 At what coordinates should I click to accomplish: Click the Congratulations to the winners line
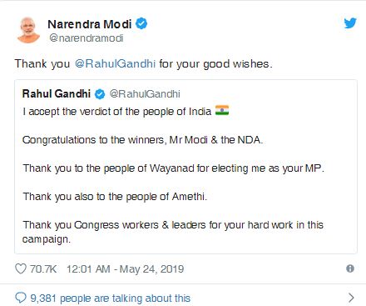pyautogui.click(x=142, y=140)
